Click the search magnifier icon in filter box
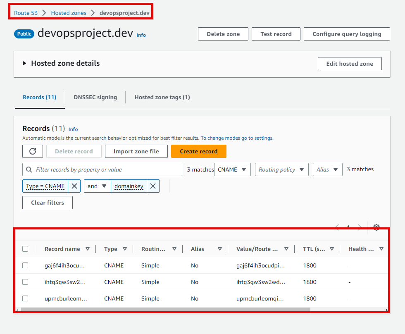 click(29, 169)
